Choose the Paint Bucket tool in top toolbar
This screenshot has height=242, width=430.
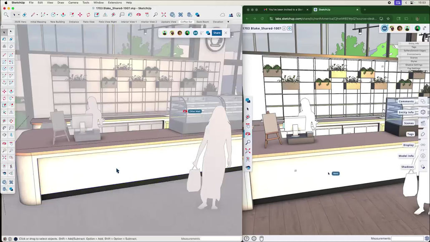pos(130,15)
